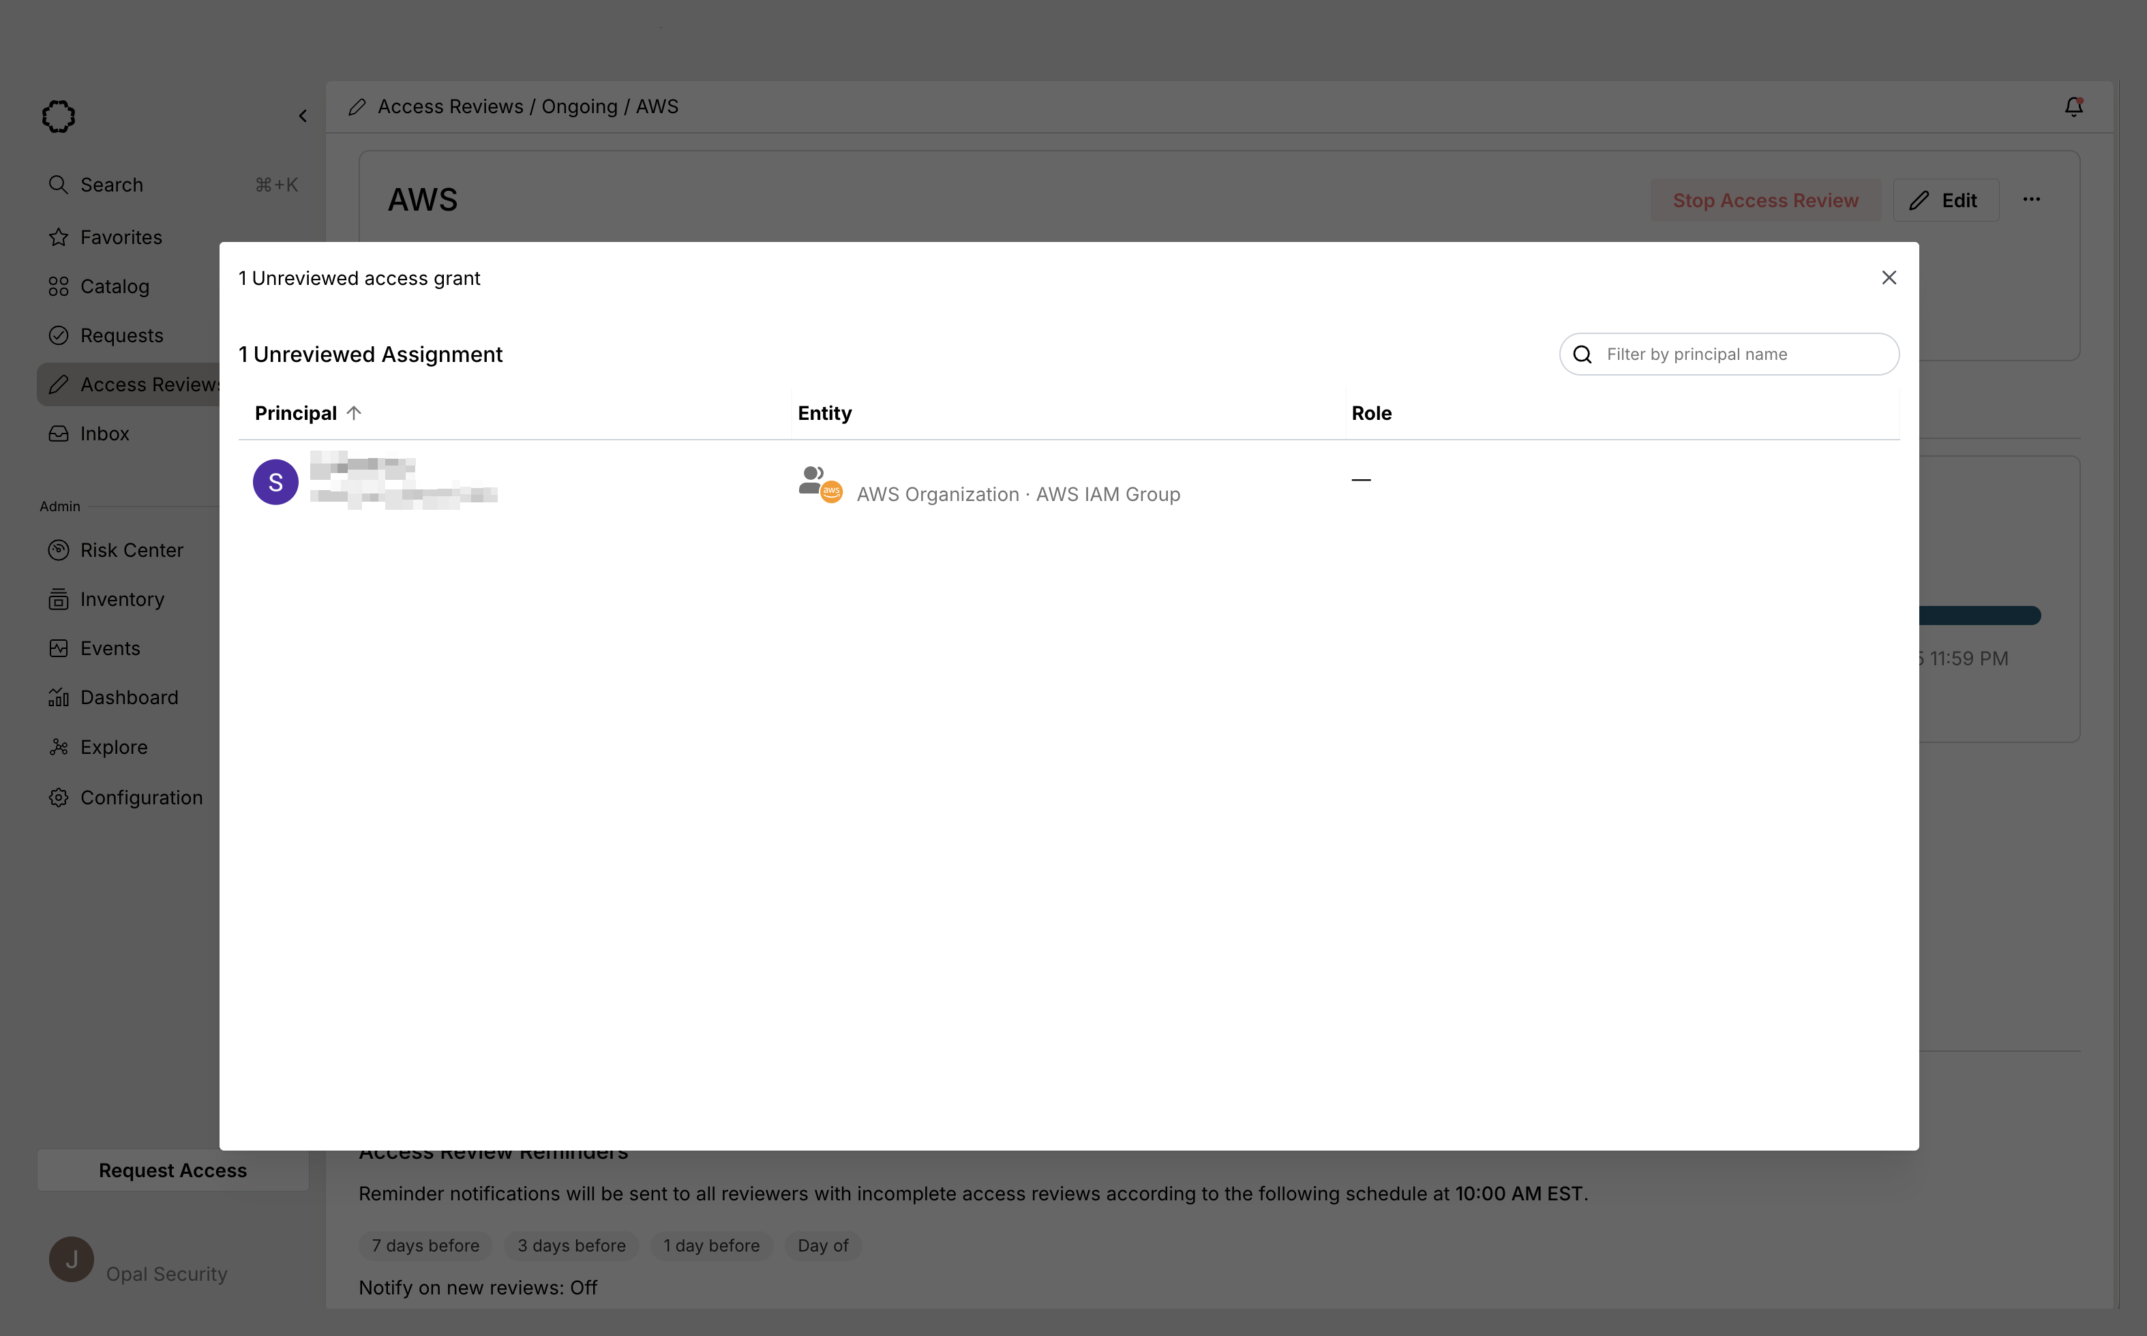
Task: Open Favorites star item
Action: click(x=121, y=238)
